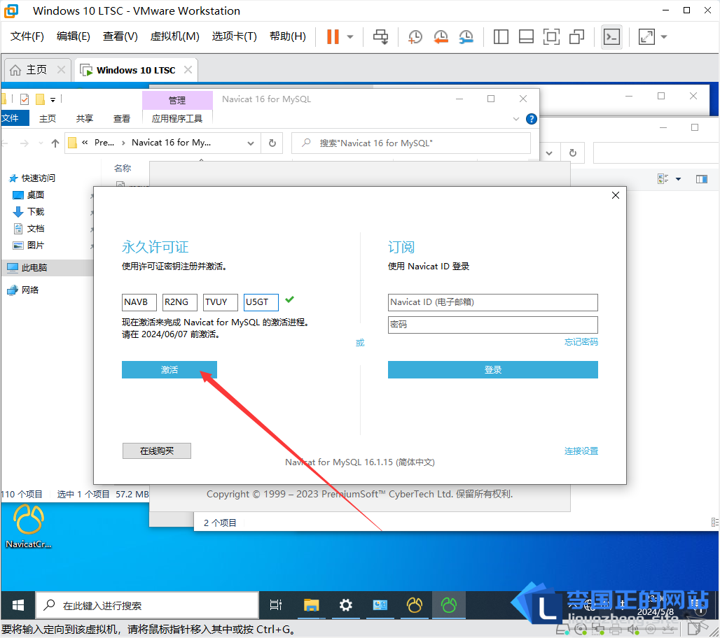Expand the stretch display dropdown arrow
Viewport: 720px width, 638px height.
(x=664, y=36)
